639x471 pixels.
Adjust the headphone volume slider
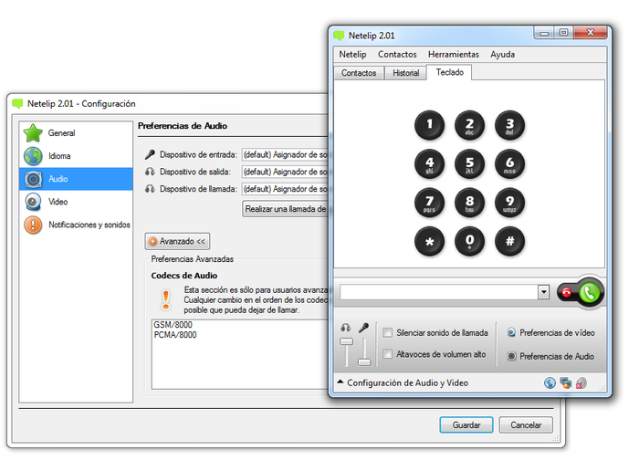pyautogui.click(x=346, y=341)
